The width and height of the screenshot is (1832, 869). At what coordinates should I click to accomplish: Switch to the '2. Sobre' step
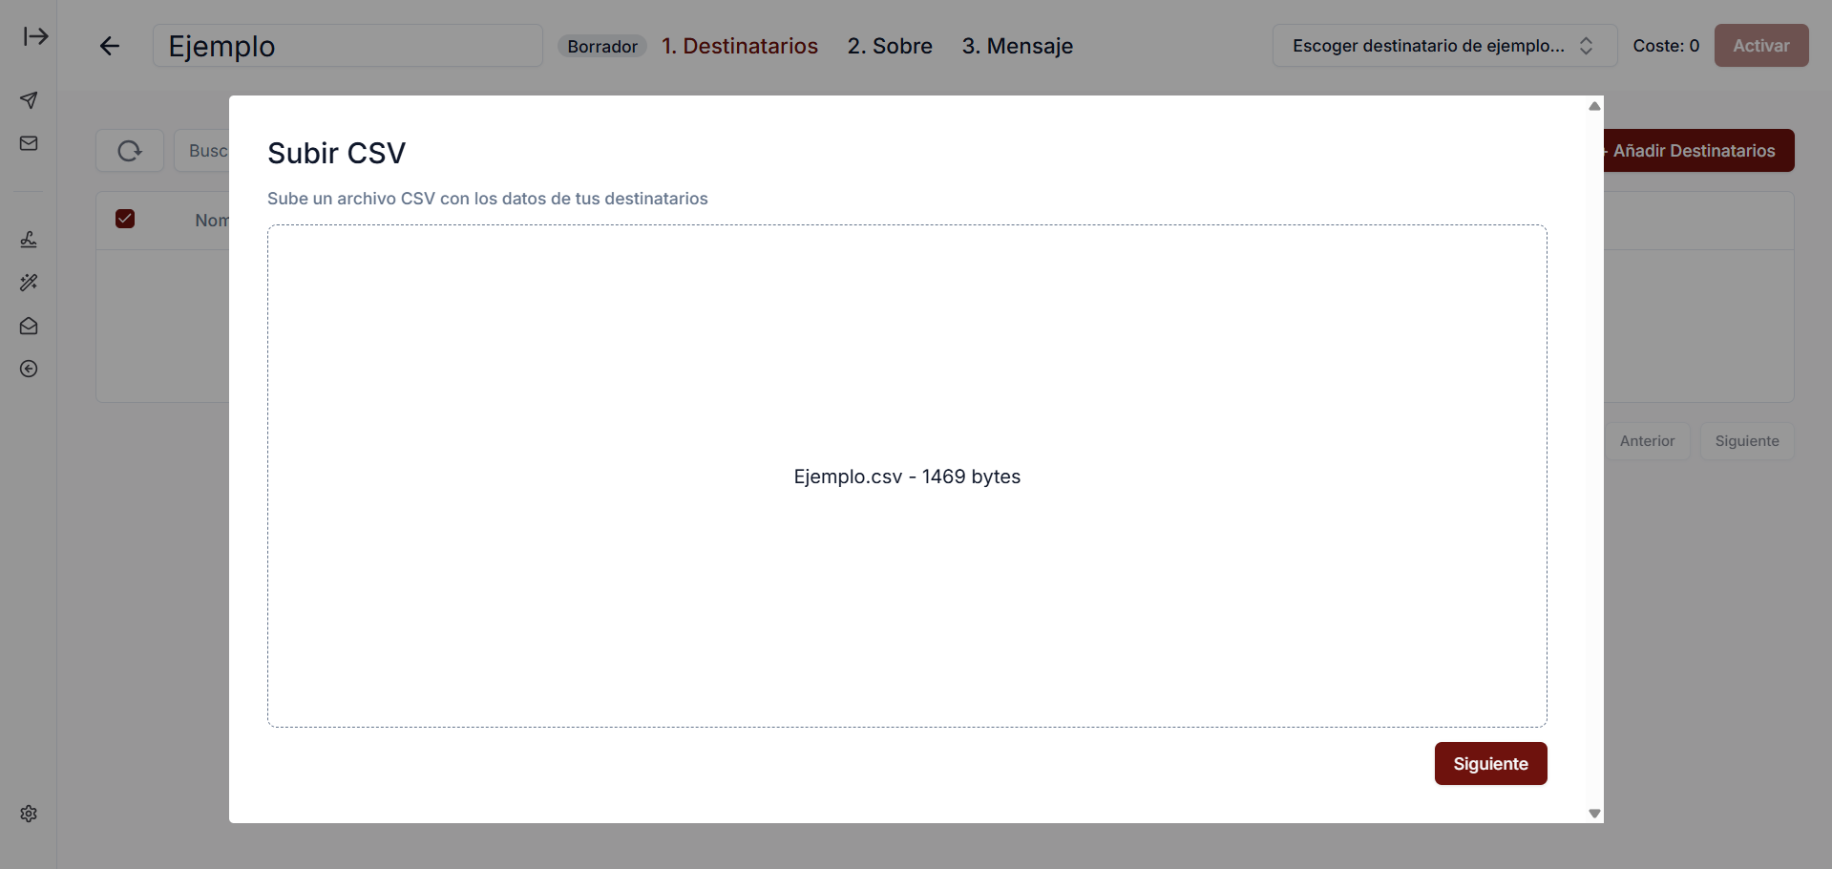pyautogui.click(x=890, y=46)
